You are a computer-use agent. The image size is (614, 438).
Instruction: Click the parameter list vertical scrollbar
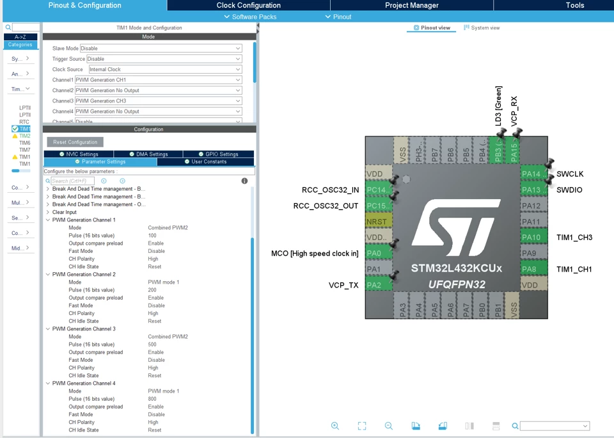(x=252, y=336)
